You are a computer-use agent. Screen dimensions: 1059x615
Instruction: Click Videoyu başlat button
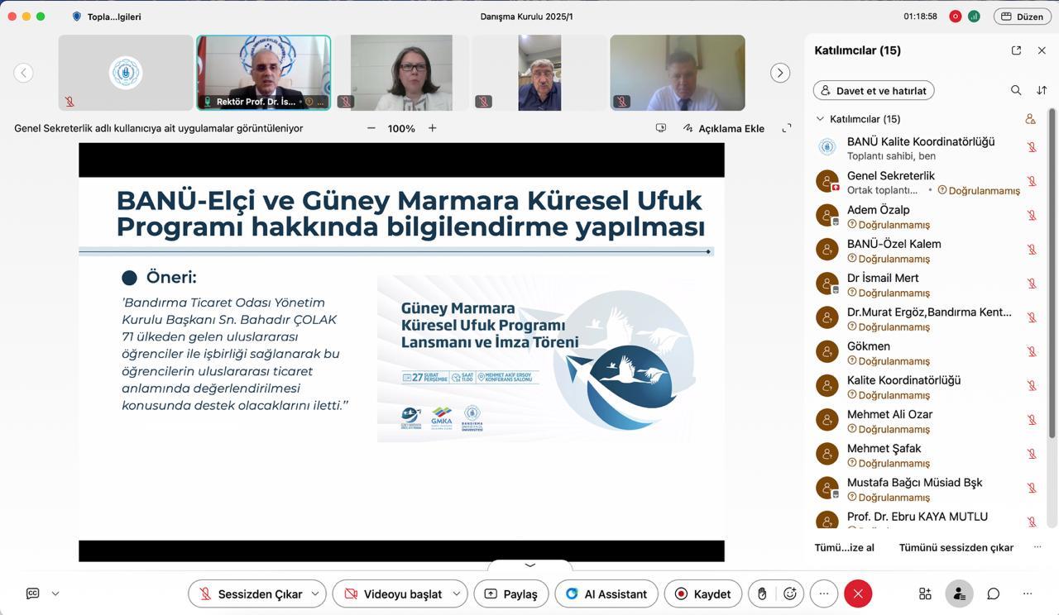[392, 594]
